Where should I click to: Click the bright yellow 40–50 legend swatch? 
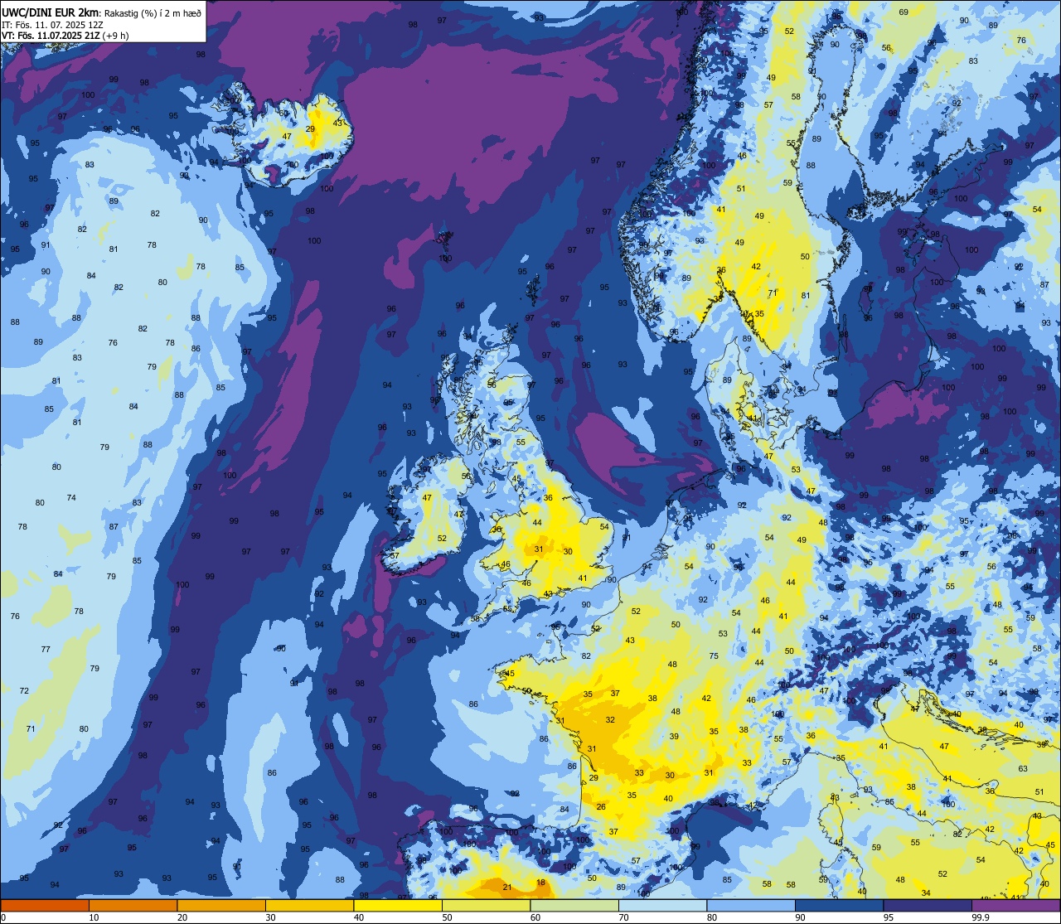tap(398, 905)
